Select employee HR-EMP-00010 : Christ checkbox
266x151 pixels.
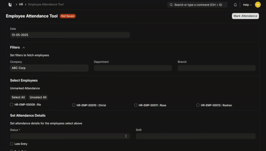74,105
